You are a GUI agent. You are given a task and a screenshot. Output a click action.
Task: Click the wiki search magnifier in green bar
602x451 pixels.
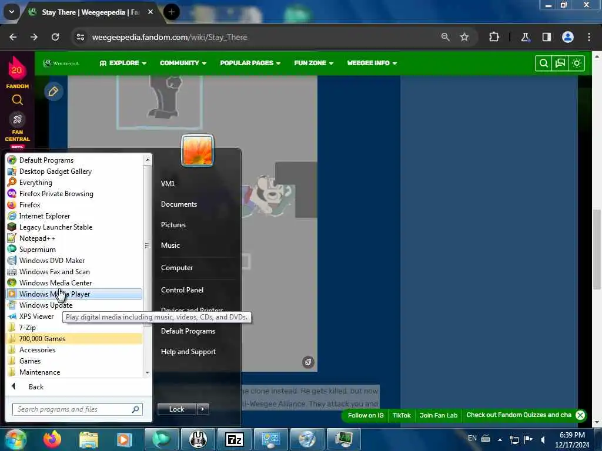pyautogui.click(x=543, y=63)
